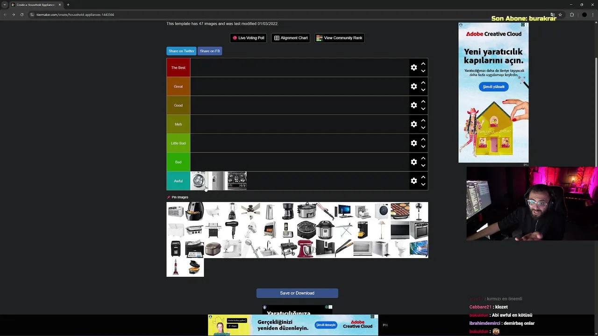Image resolution: width=598 pixels, height=336 pixels.
Task: Select the washing machine in Awful row
Action: [199, 181]
